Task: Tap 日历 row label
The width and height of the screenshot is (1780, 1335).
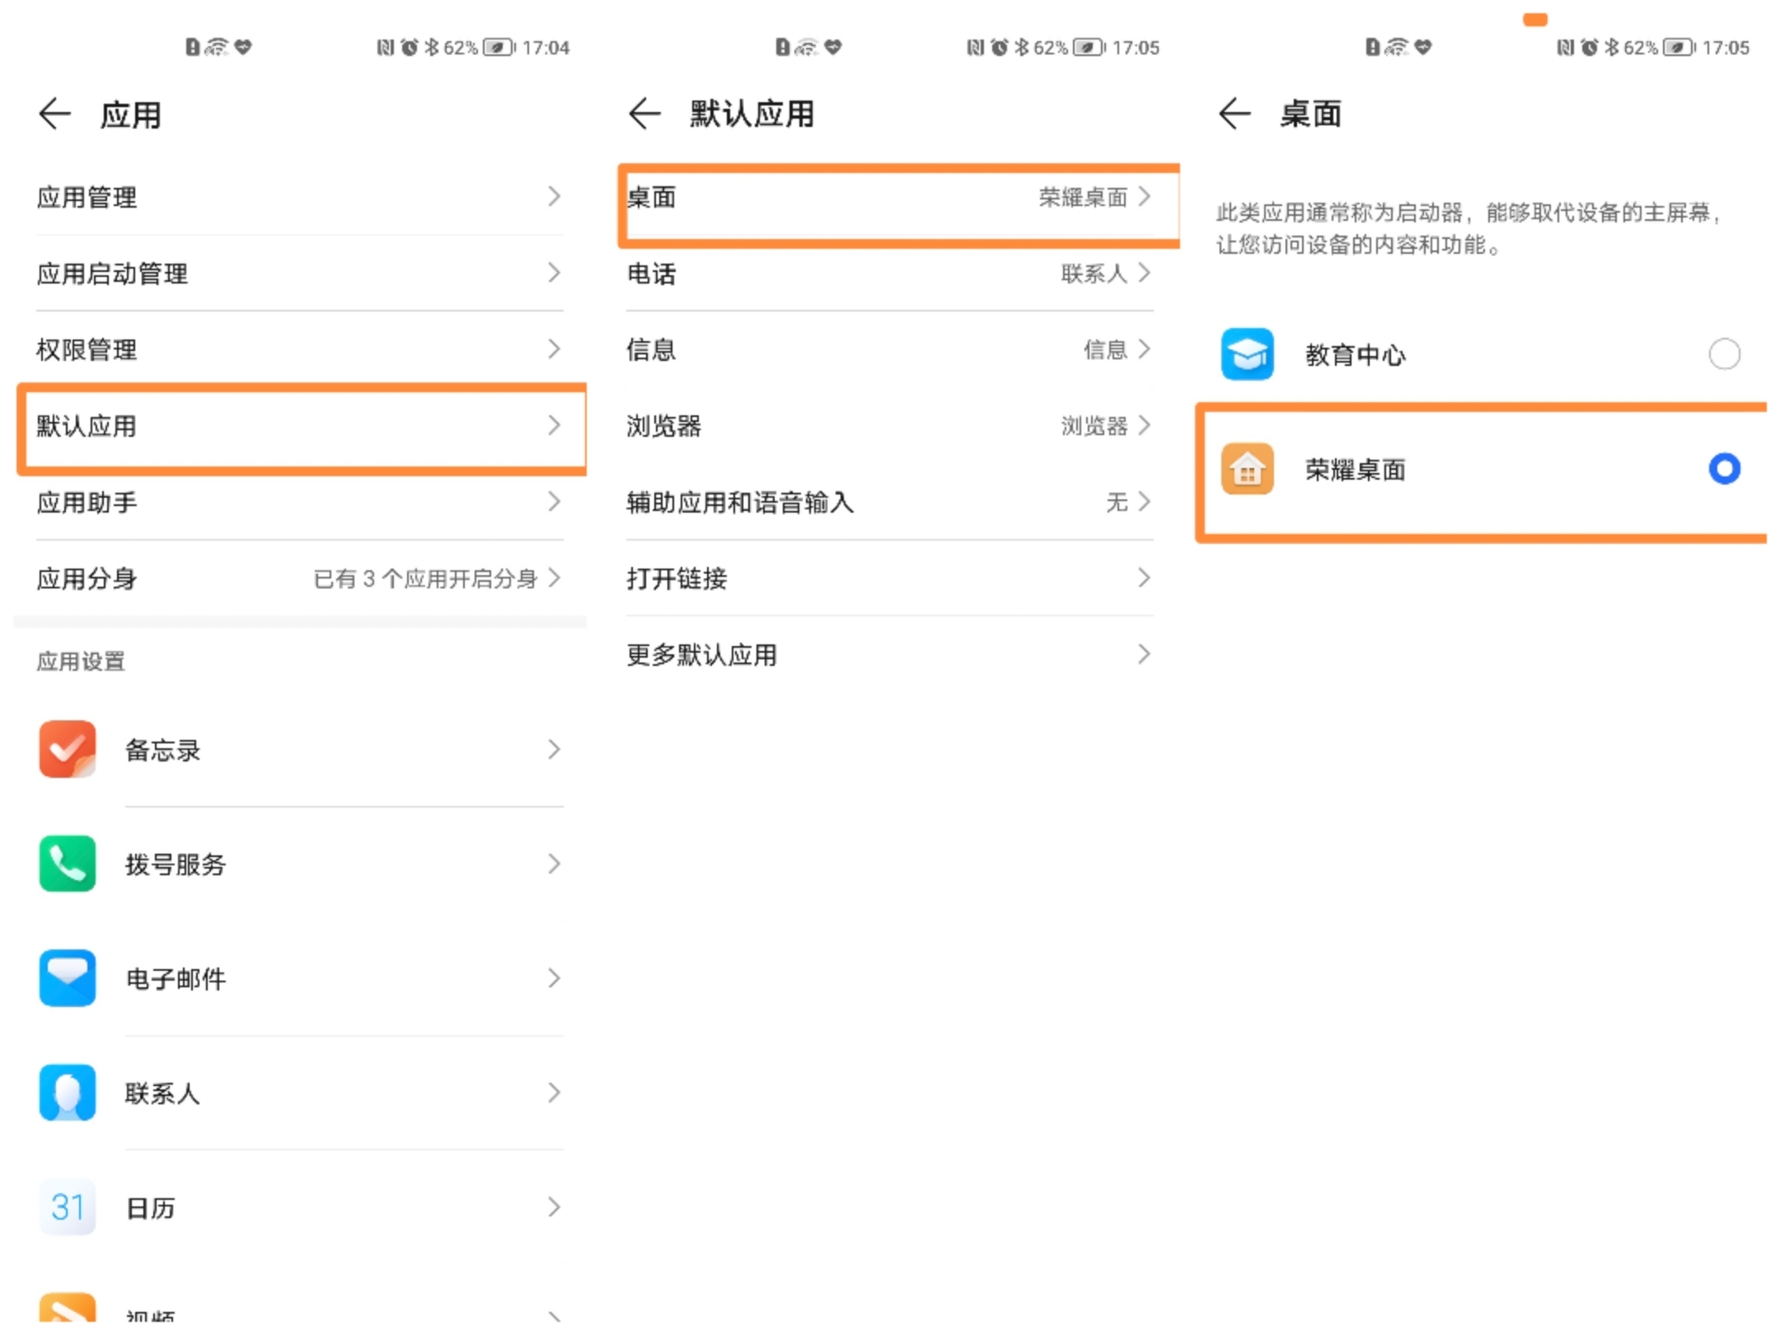Action: (x=150, y=1208)
